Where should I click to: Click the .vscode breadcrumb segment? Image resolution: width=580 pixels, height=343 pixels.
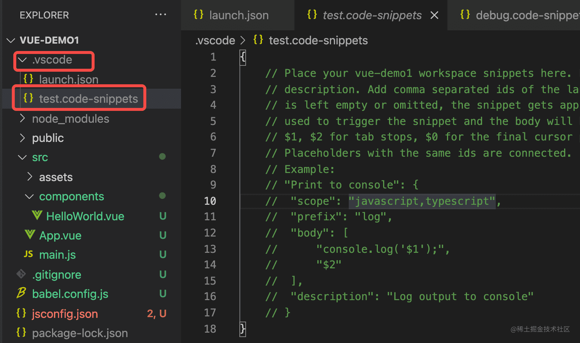click(x=215, y=40)
